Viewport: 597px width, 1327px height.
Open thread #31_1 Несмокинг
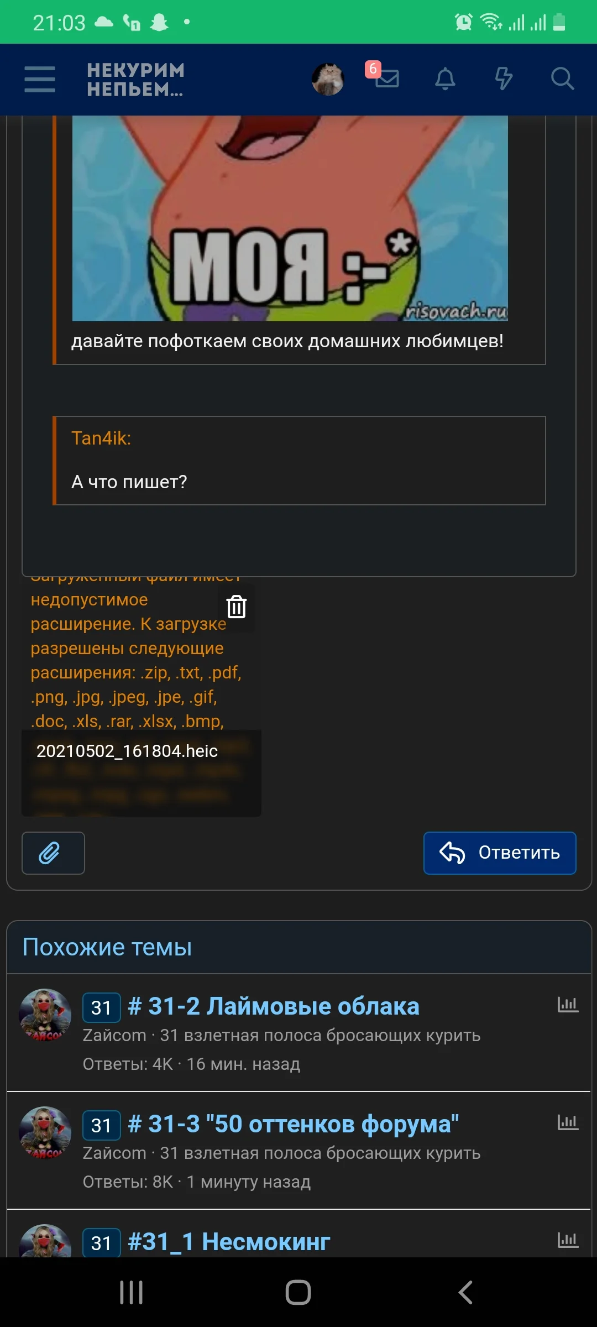(x=229, y=1242)
